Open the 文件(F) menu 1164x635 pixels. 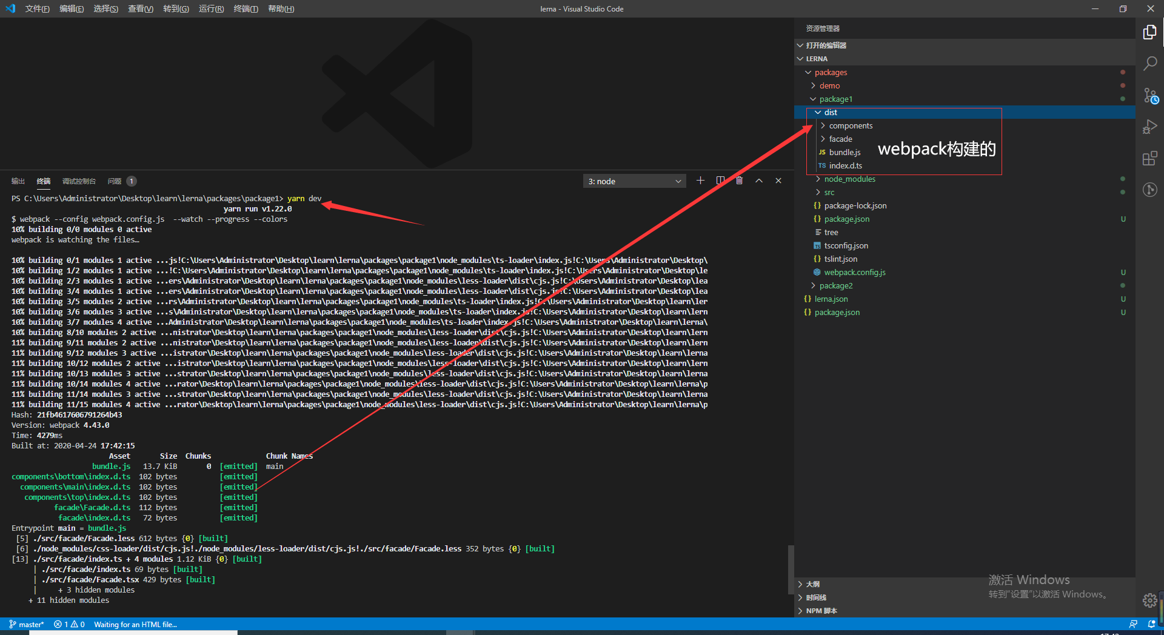point(38,8)
